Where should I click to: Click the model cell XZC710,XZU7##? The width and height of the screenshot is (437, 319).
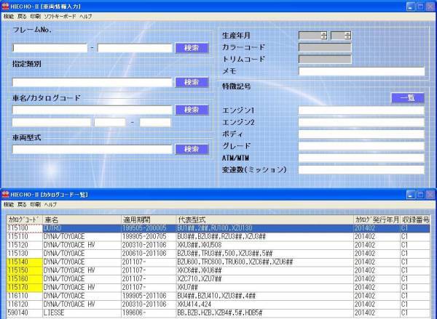(x=265, y=279)
